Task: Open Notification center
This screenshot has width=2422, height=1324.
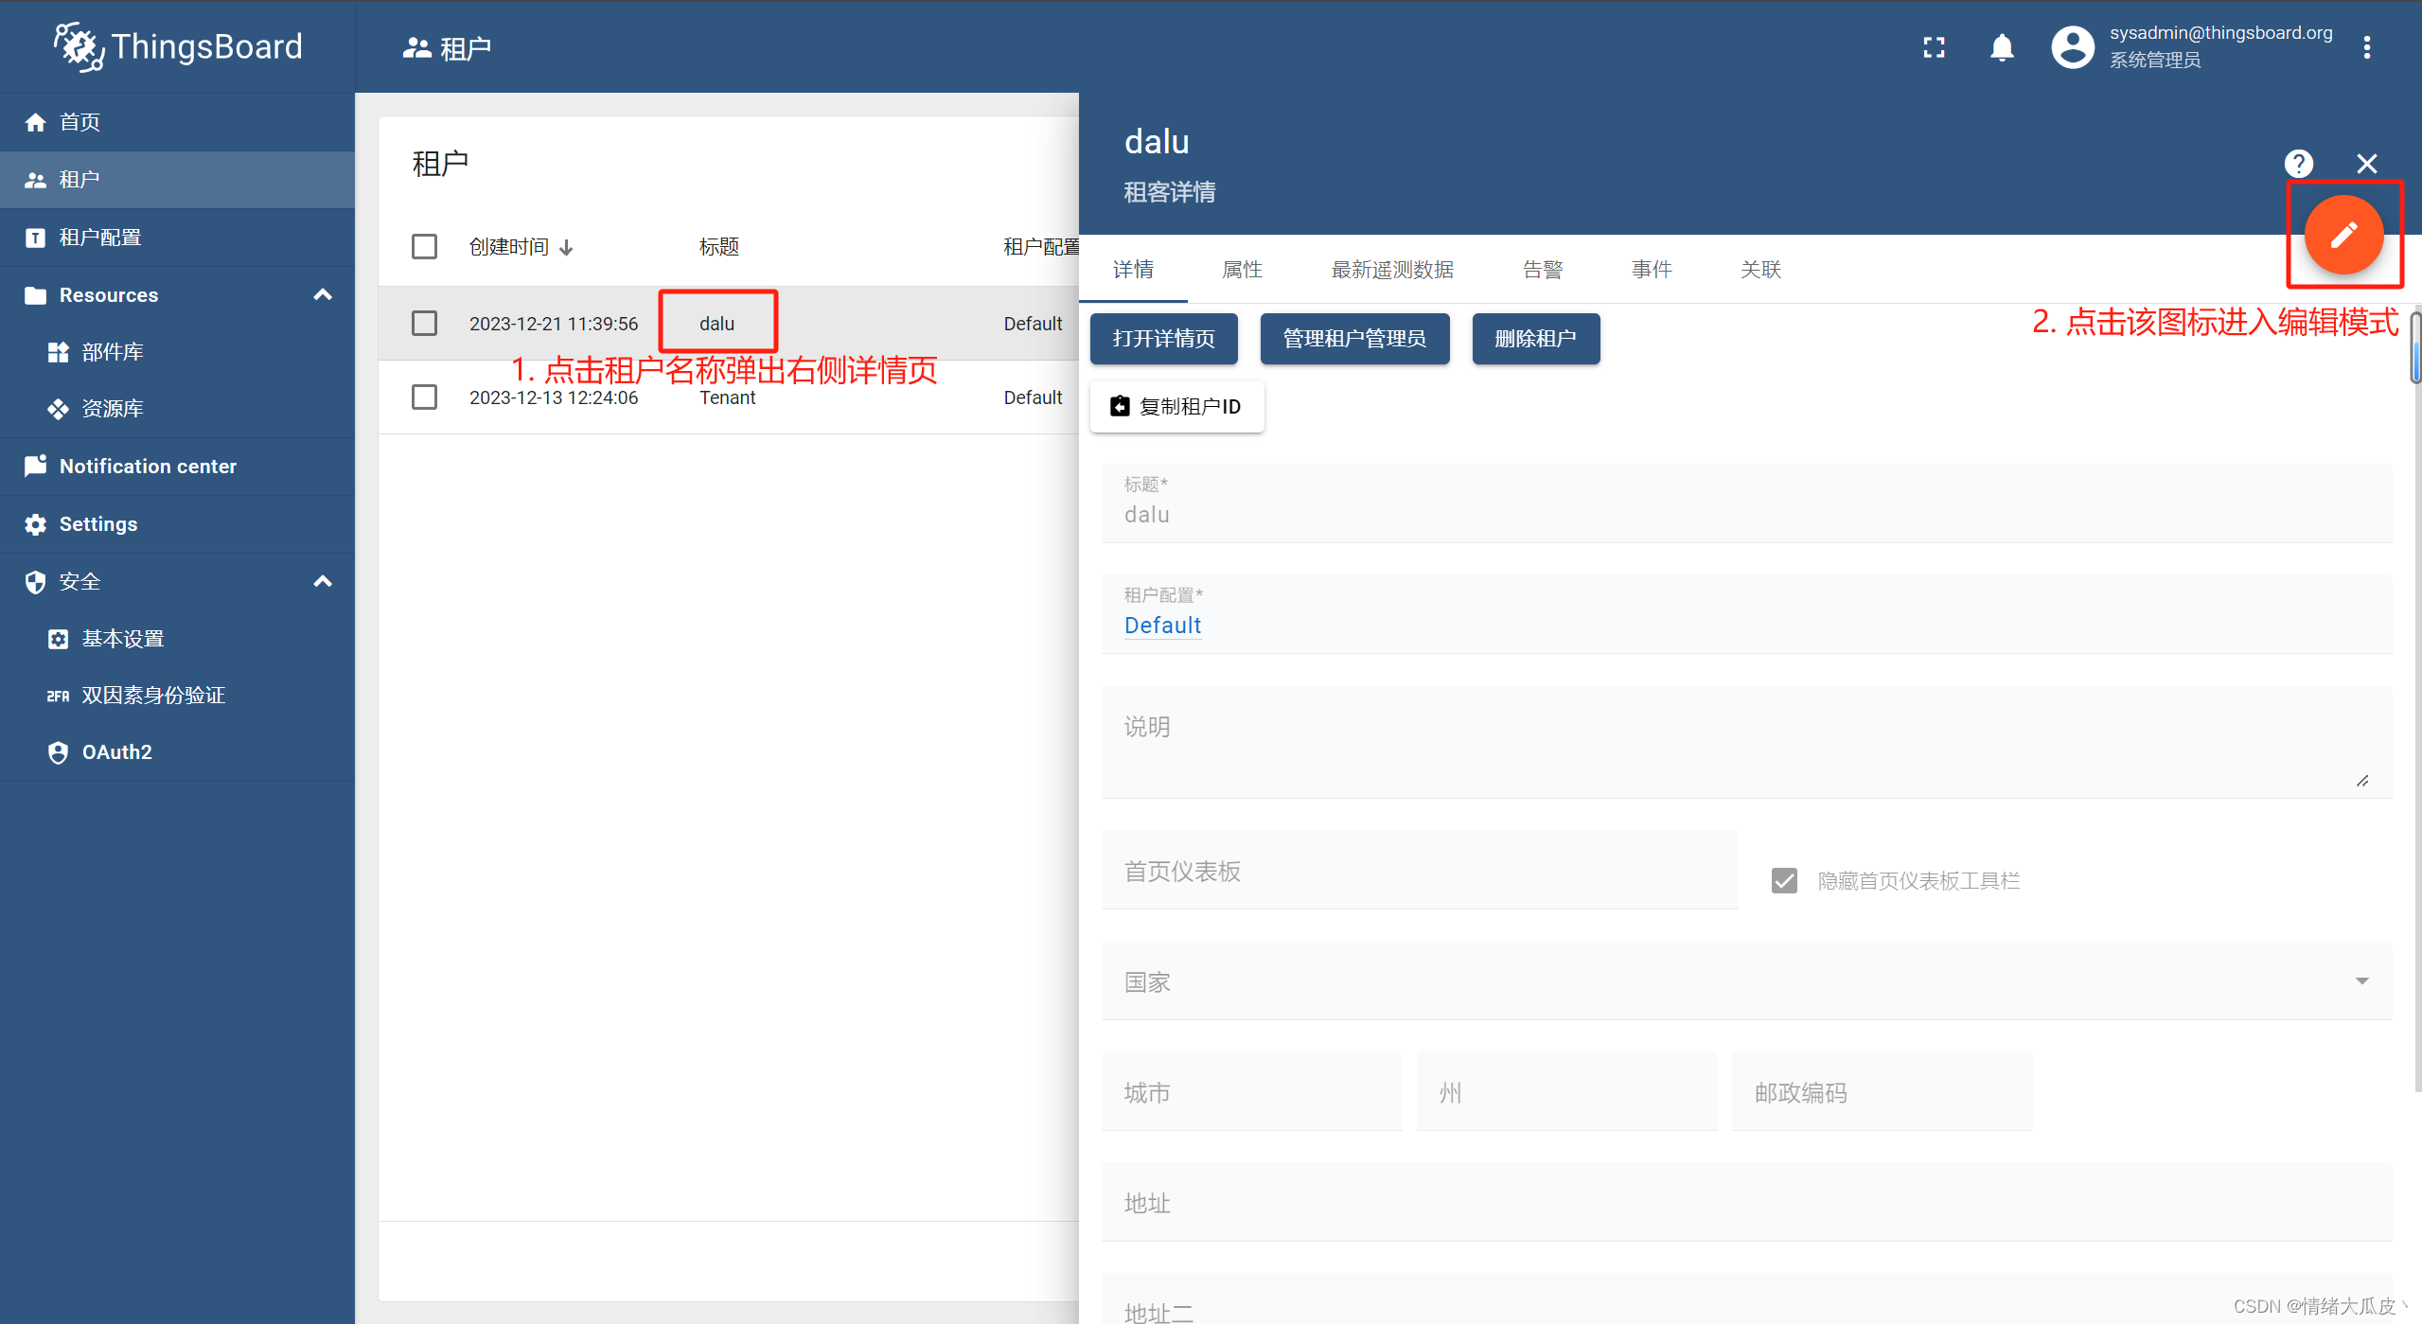Action: (x=177, y=467)
